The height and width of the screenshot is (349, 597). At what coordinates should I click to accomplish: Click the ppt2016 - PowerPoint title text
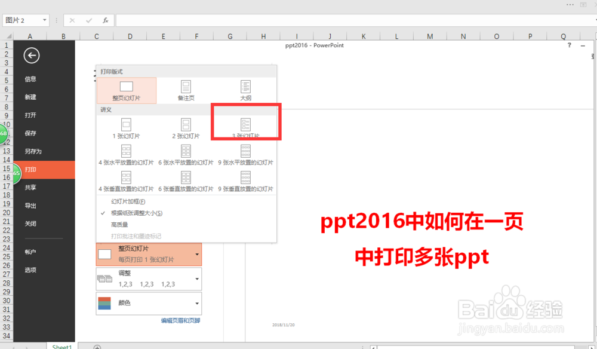click(315, 45)
